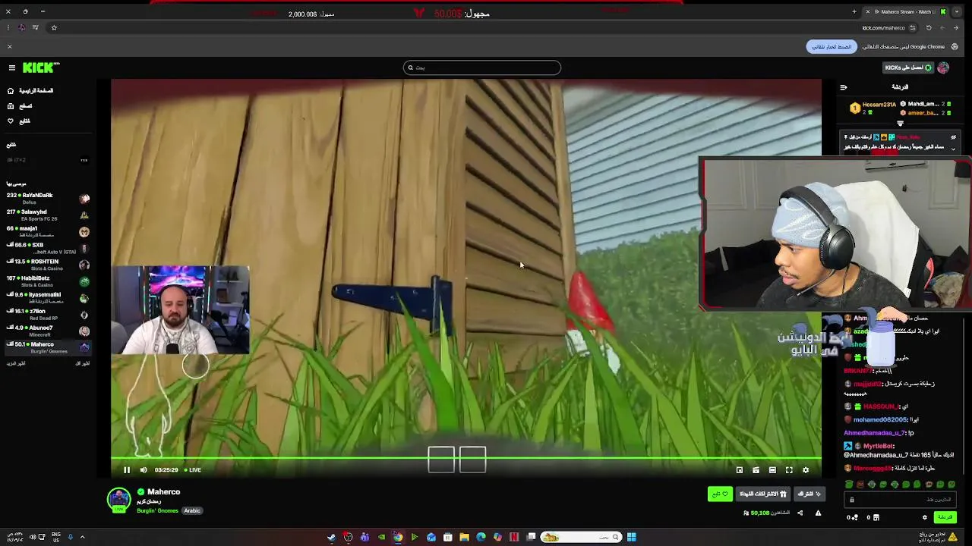
Task: Go to the Kick home logo
Action: [40, 67]
